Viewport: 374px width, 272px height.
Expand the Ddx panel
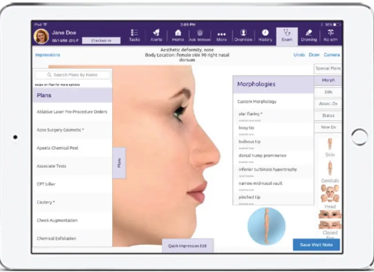[327, 92]
